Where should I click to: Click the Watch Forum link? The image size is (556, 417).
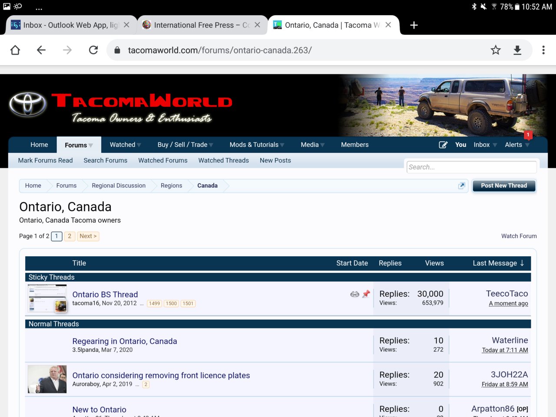(x=519, y=236)
